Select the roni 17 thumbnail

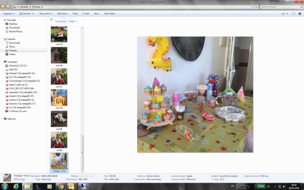pyautogui.click(x=59, y=76)
